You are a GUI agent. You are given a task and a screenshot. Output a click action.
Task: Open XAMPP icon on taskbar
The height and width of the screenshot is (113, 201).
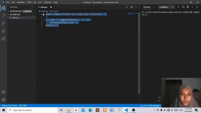point(105,110)
